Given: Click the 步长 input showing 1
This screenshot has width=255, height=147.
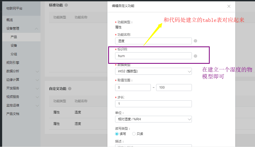Looking at the screenshot, I should click(153, 104).
